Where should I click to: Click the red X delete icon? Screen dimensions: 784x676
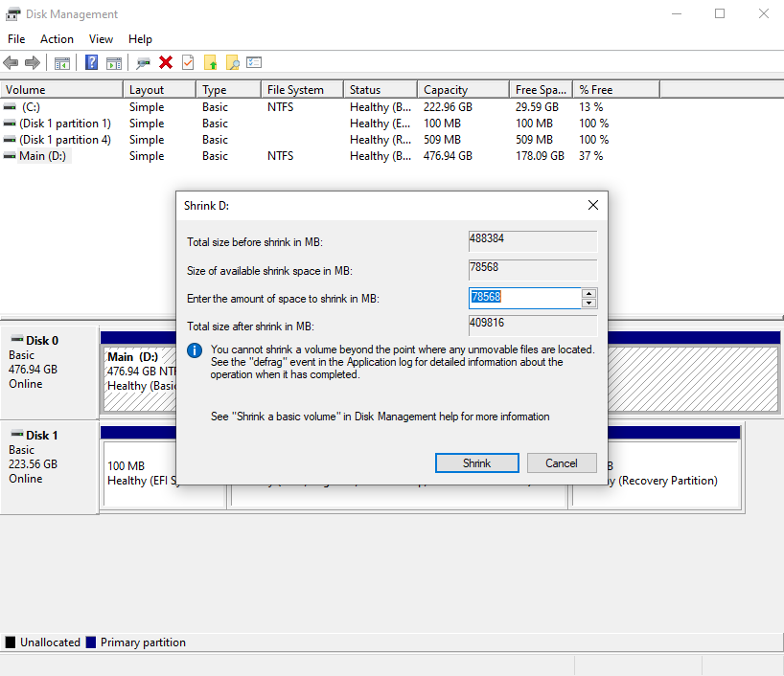point(166,63)
